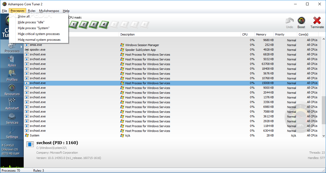Choose Hide process "Idle"
This screenshot has height=173, width=326.
[39, 22]
